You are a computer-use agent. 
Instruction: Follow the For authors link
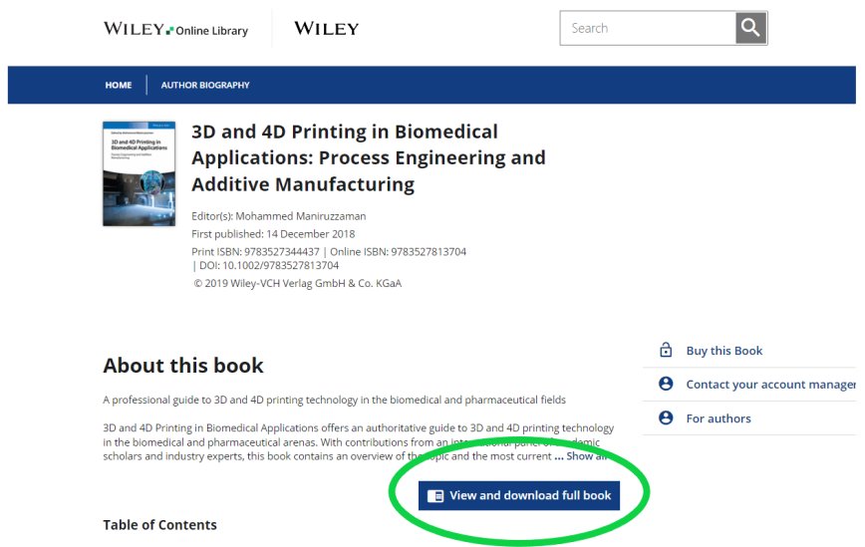pyautogui.click(x=719, y=418)
